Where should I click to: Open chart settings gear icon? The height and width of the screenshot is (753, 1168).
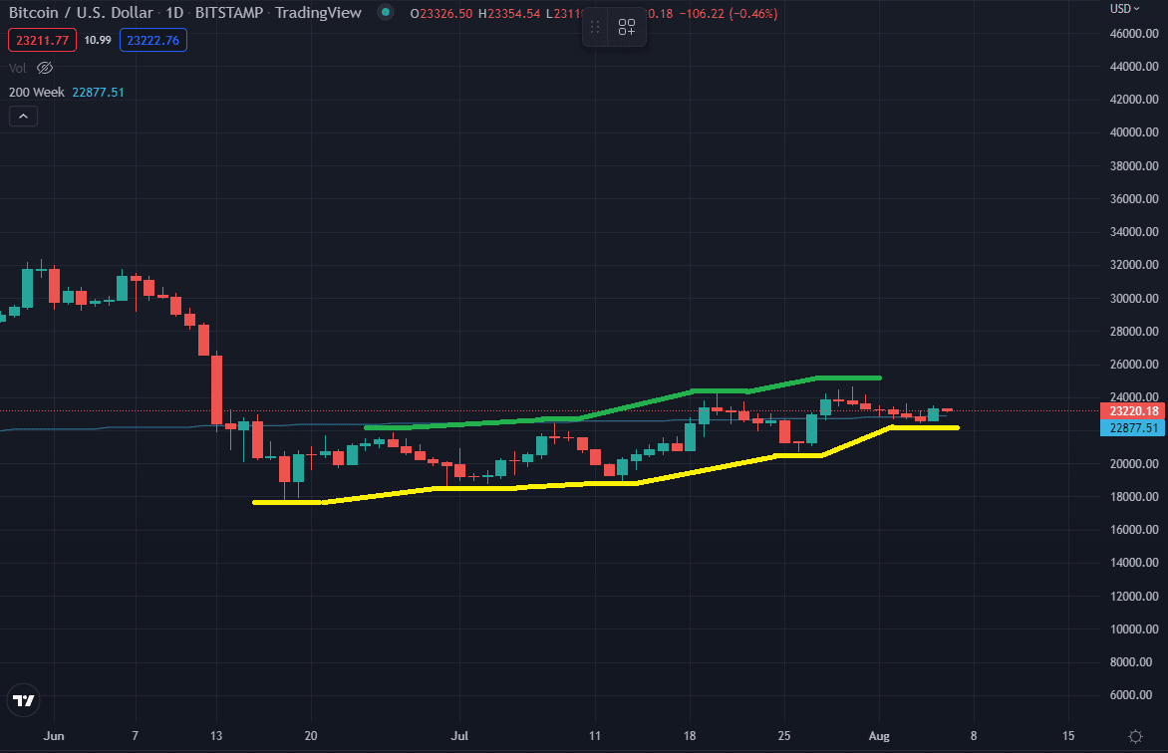coord(1135,736)
